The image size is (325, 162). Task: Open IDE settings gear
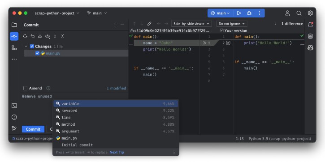click(310, 13)
